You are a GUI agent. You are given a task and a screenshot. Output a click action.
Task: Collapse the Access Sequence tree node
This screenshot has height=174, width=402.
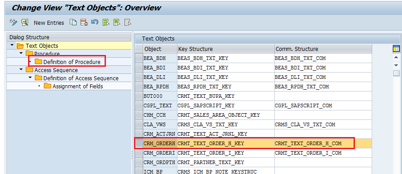pyautogui.click(x=21, y=69)
